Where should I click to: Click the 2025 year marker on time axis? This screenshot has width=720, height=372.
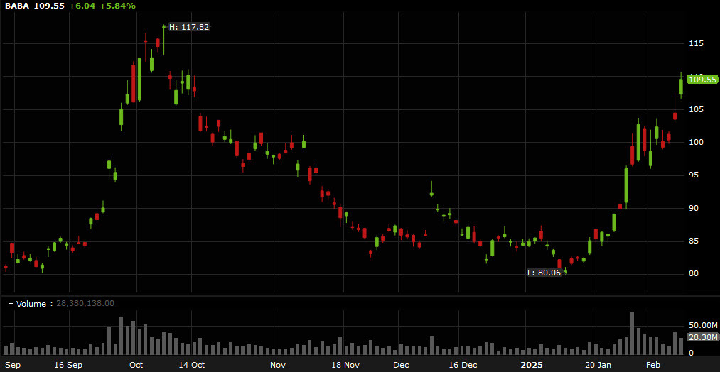(532, 365)
